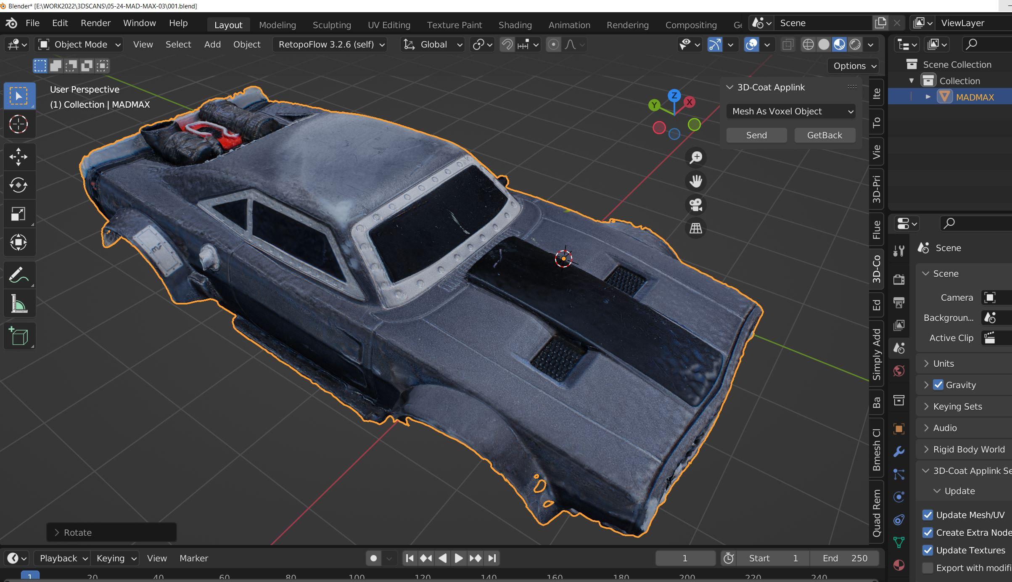Open the View Layer properties tab
Viewport: 1012px width, 582px height.
[899, 325]
